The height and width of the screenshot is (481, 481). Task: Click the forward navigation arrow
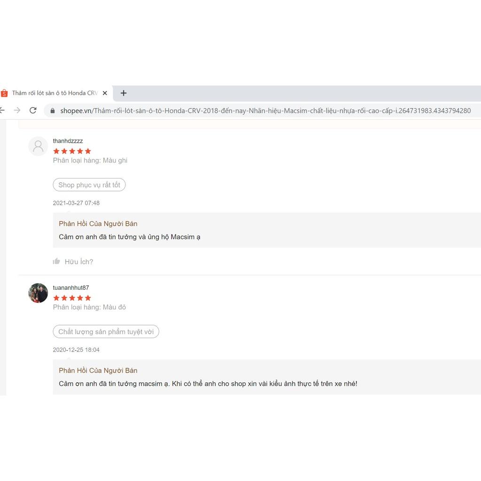pyautogui.click(x=17, y=110)
